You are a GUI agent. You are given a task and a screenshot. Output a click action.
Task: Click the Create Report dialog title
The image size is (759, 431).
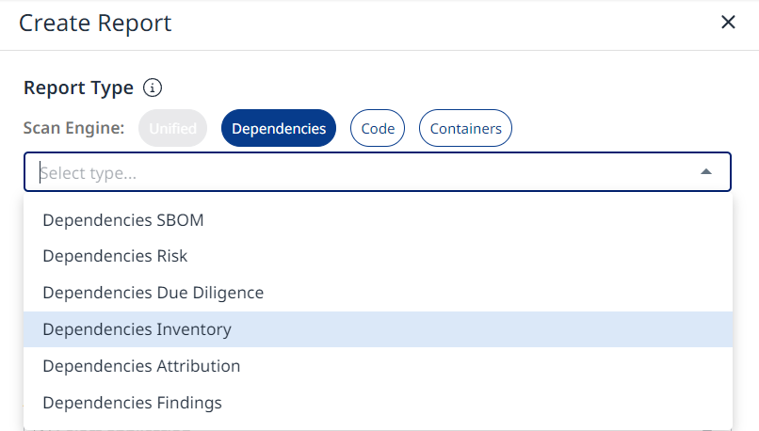coord(95,24)
